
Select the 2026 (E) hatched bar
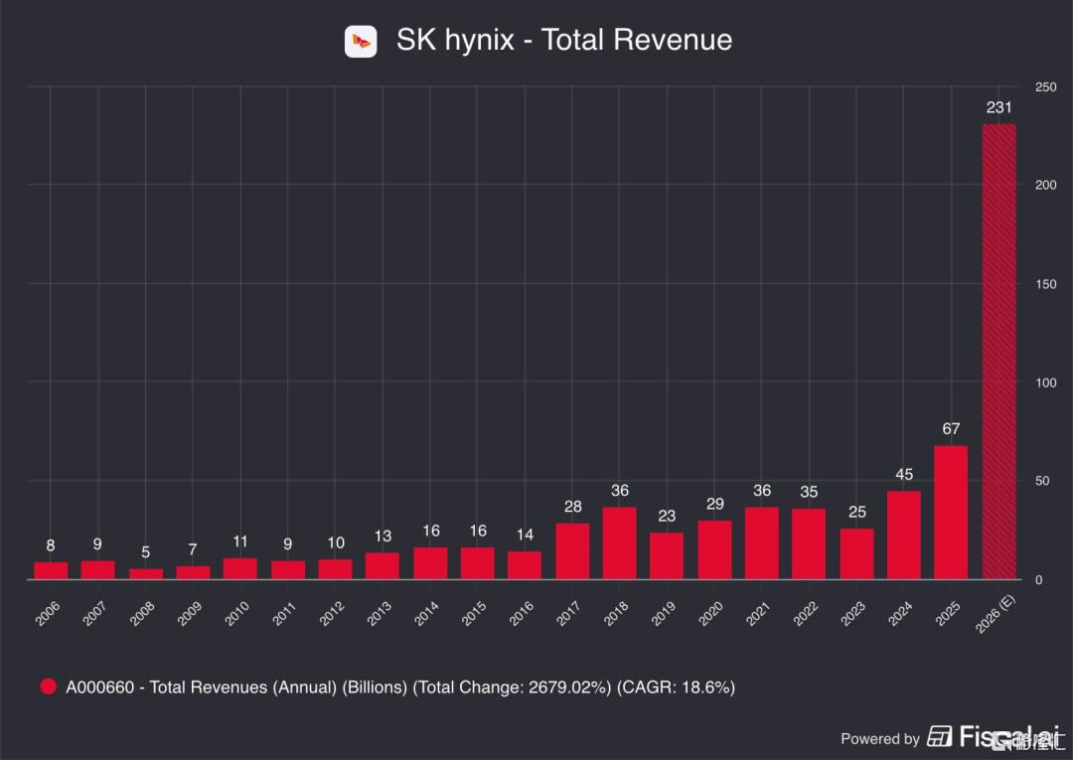pos(998,352)
